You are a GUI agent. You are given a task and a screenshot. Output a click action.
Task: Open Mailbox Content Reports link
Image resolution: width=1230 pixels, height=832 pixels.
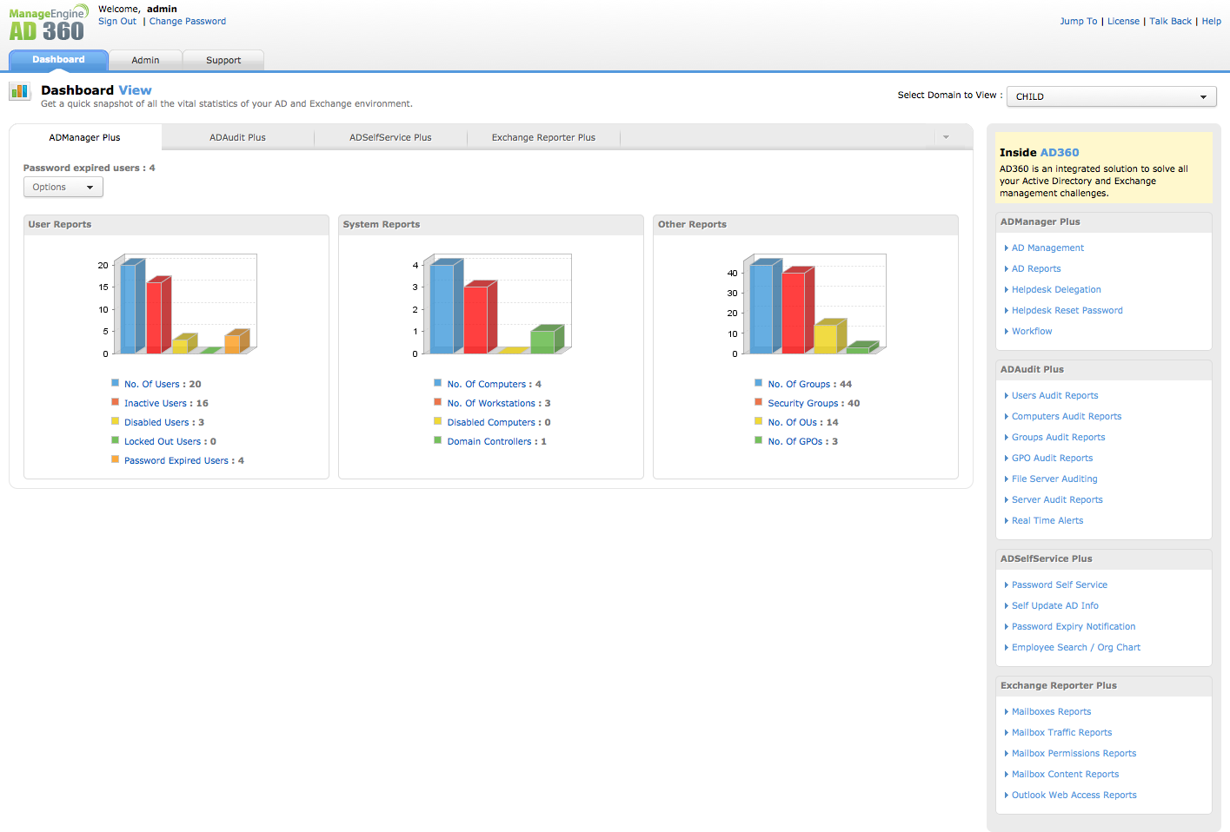1066,774
